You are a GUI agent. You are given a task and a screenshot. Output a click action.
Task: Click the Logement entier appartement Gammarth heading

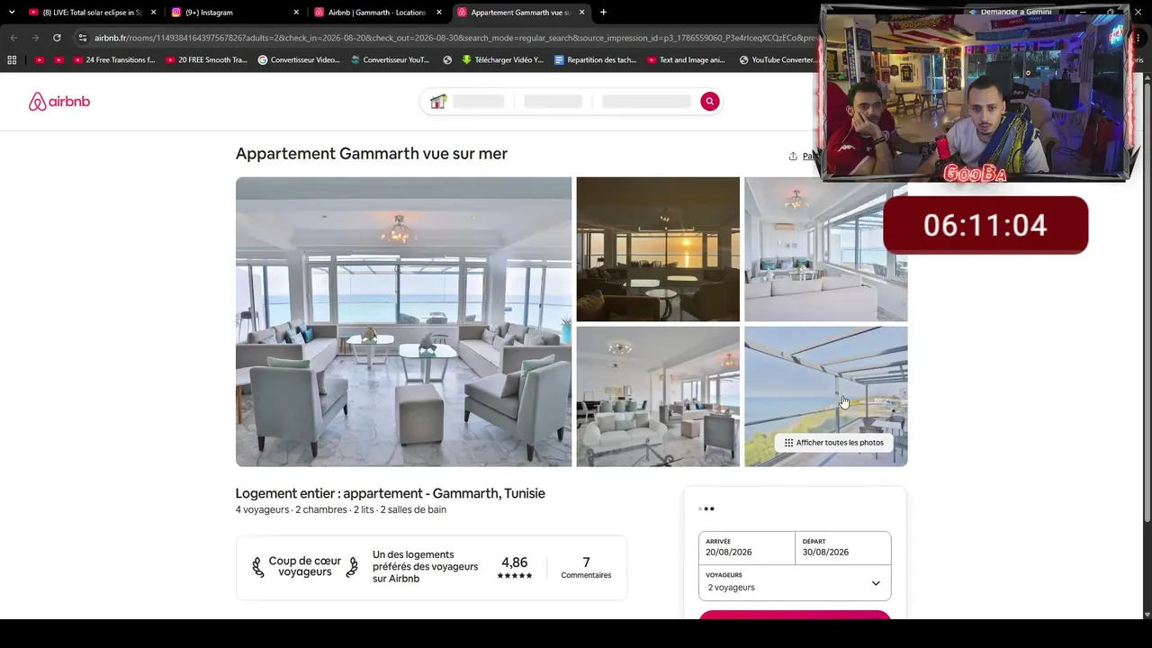pos(391,493)
